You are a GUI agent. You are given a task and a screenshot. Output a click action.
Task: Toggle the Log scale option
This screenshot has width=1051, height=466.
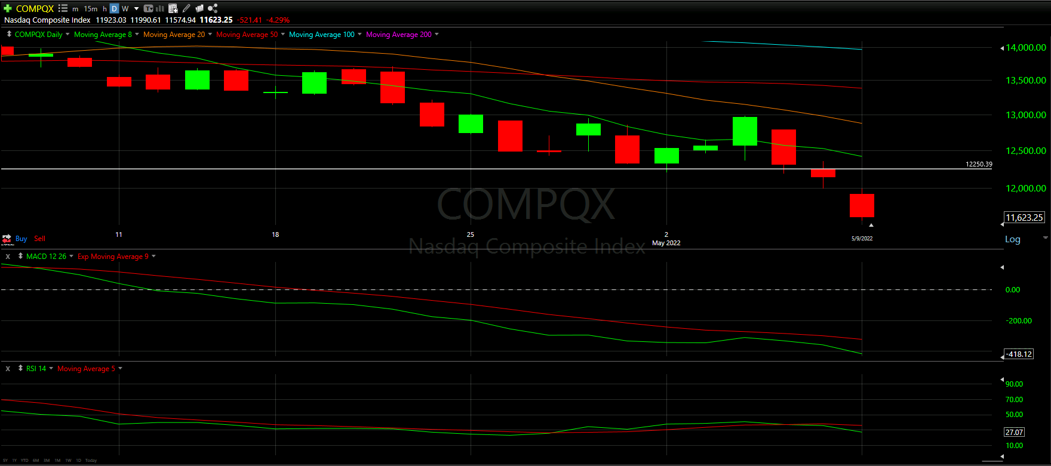tap(1013, 239)
